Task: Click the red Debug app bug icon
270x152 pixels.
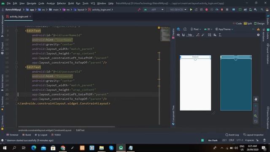Action: [206, 10]
